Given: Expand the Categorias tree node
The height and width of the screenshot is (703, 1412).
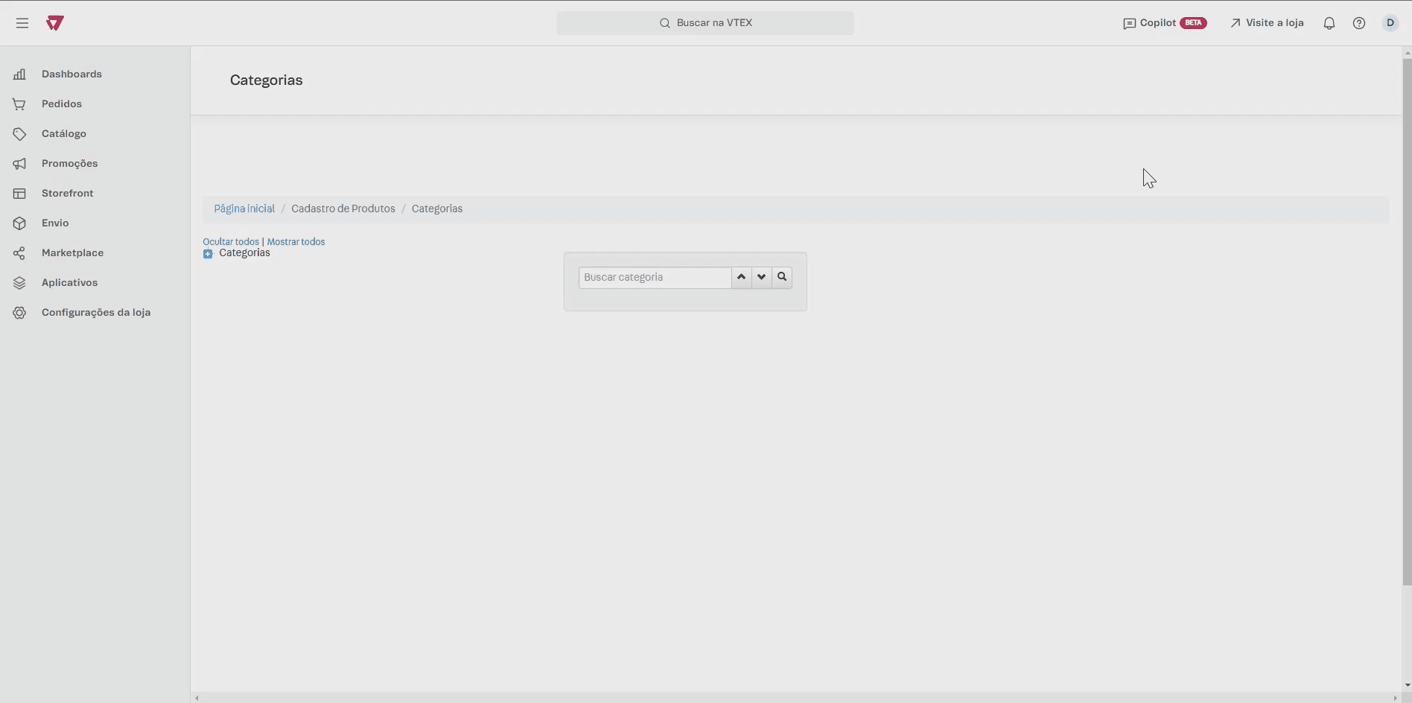Looking at the screenshot, I should (208, 254).
